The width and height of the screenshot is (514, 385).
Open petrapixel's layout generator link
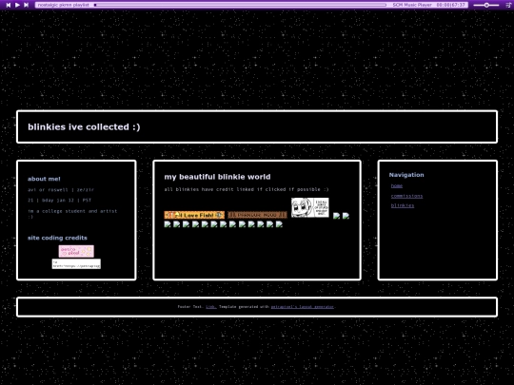point(303,307)
